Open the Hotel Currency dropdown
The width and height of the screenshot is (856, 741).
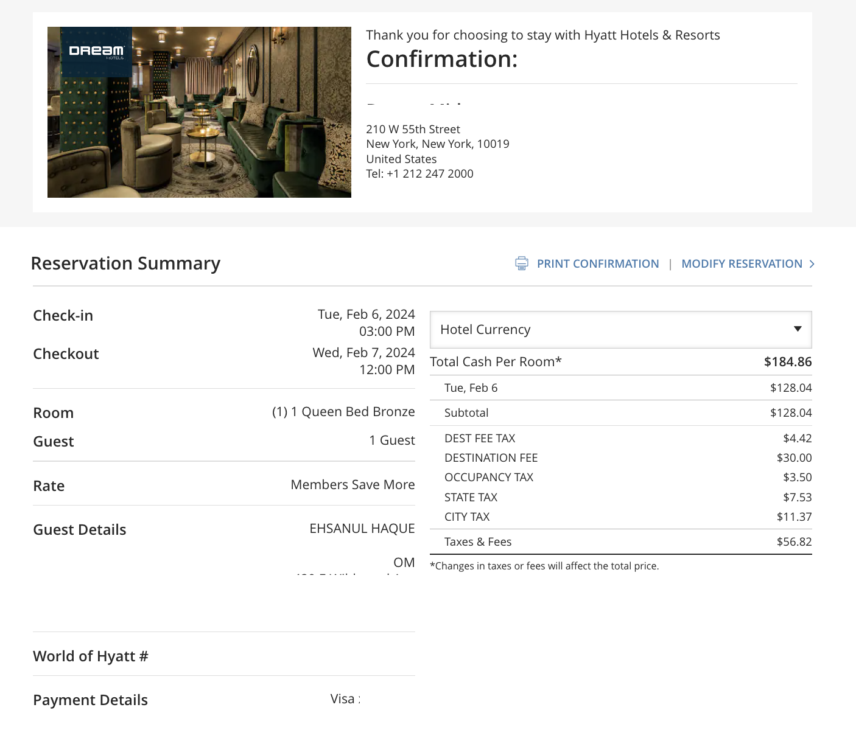click(620, 330)
